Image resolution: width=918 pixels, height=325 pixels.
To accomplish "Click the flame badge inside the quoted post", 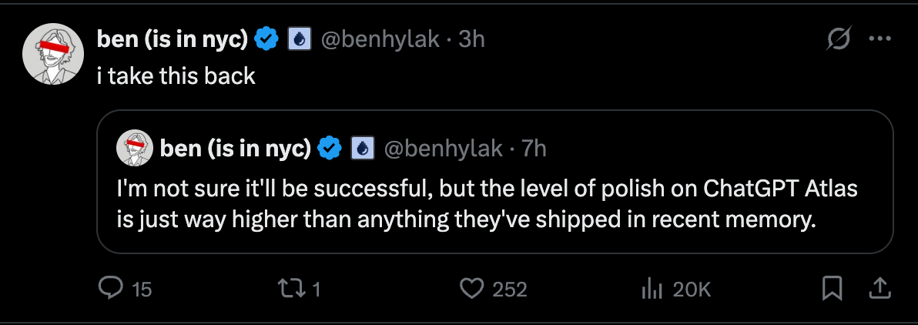I will click(363, 148).
